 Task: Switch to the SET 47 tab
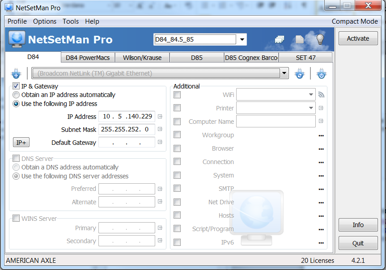pos(305,58)
